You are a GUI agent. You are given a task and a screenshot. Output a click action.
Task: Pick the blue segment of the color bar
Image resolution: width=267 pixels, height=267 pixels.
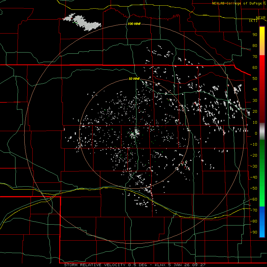[262, 222]
